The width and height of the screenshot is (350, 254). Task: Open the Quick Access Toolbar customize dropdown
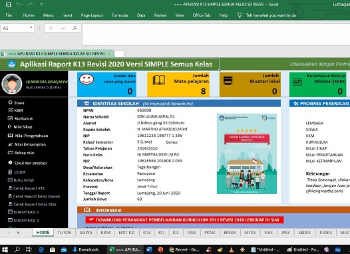pos(41,5)
